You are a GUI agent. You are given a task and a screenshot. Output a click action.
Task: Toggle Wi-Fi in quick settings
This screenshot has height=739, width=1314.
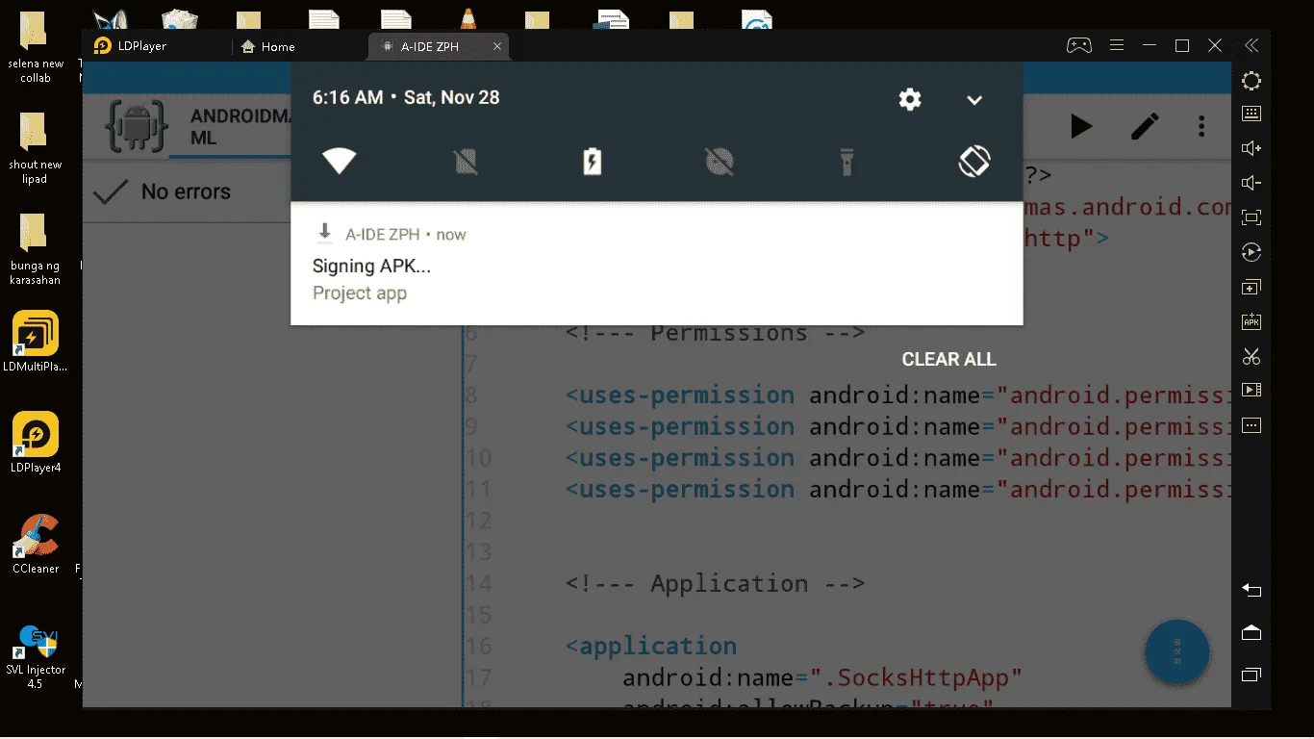point(339,161)
